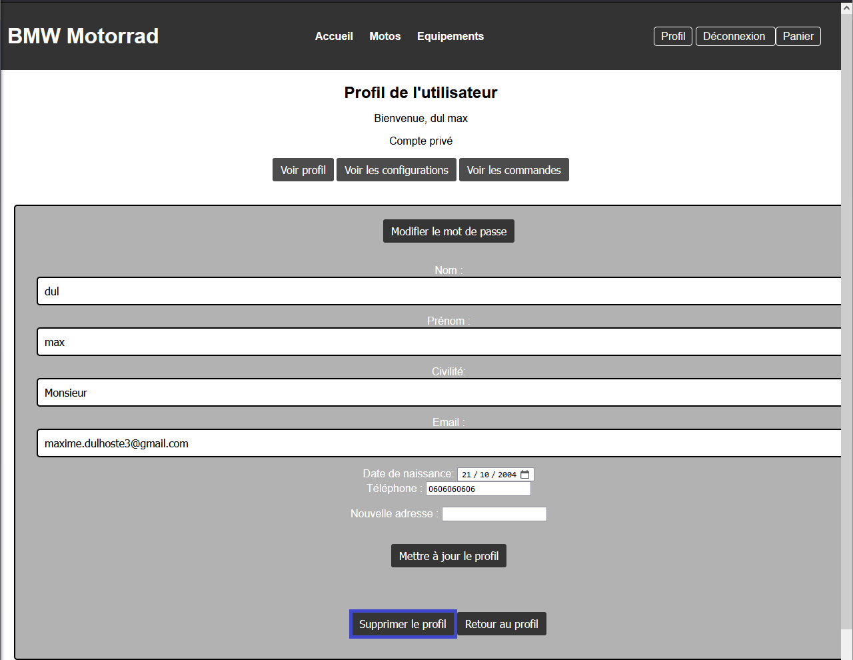853x660 pixels.
Task: Log out with the Déconnexion button
Action: point(734,36)
